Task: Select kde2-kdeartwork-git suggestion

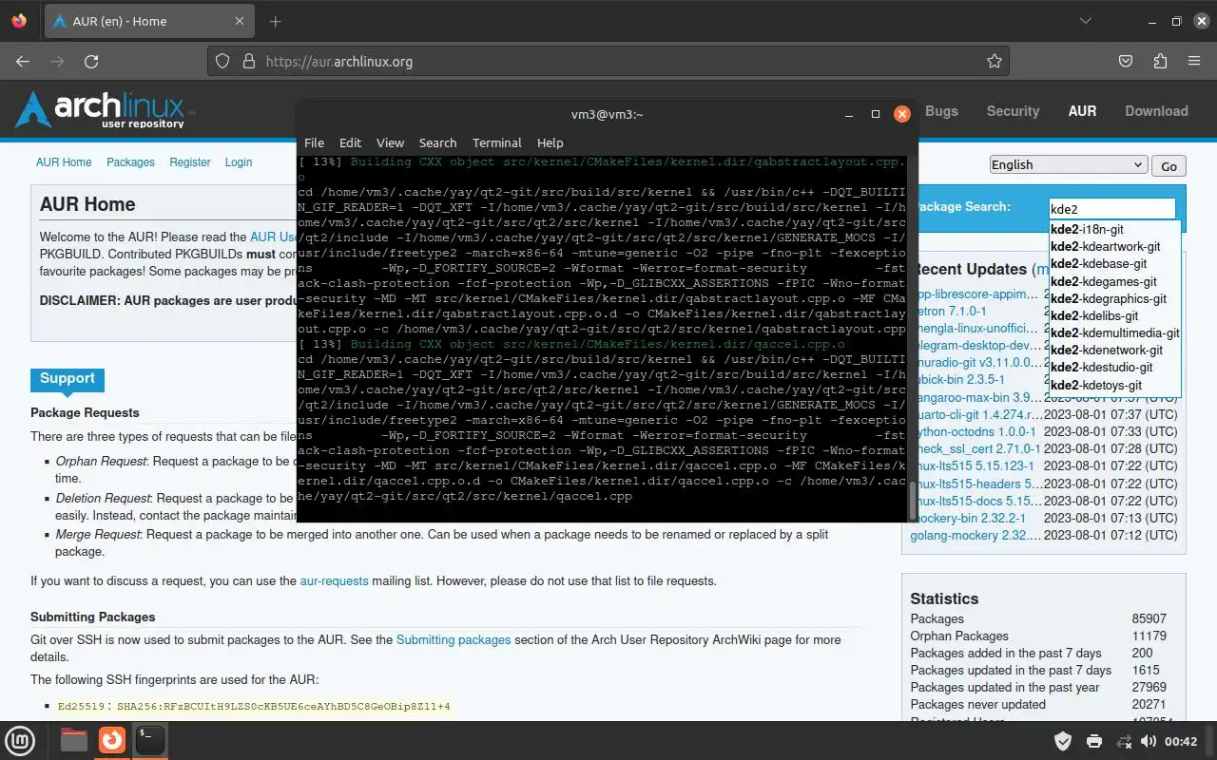Action: tap(1114, 247)
